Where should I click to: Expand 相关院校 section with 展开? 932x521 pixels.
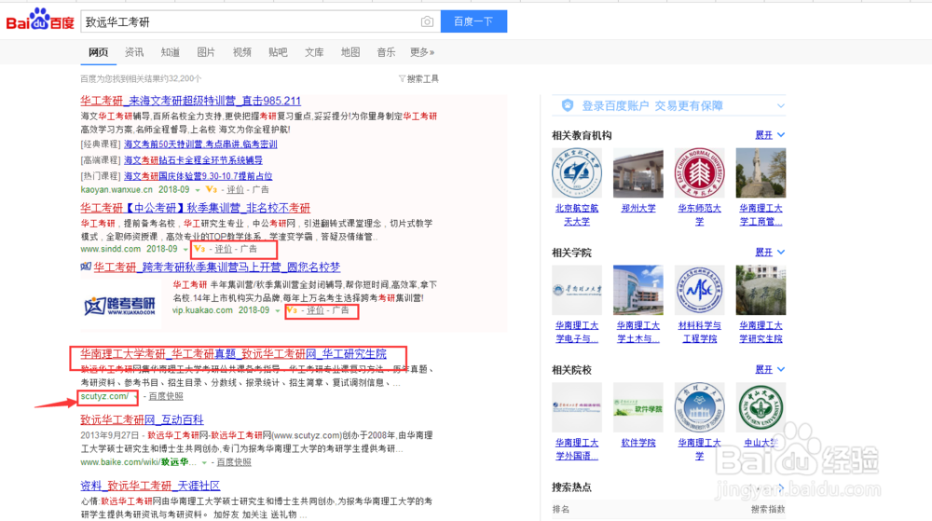pos(770,369)
